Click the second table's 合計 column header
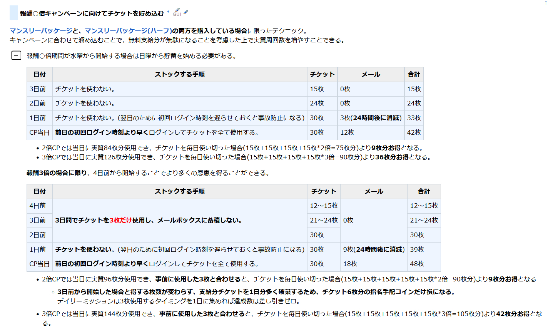The width and height of the screenshot is (548, 333). tap(424, 191)
